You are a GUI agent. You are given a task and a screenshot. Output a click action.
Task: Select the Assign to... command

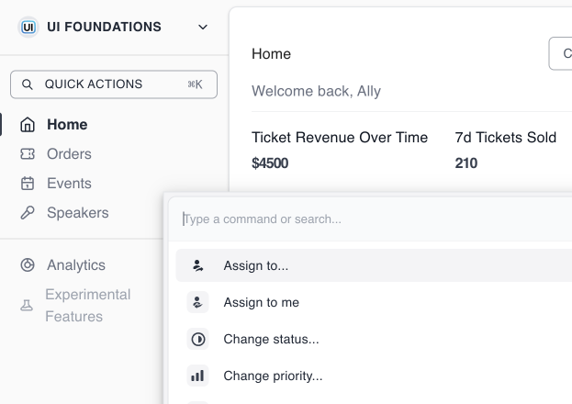(256, 266)
